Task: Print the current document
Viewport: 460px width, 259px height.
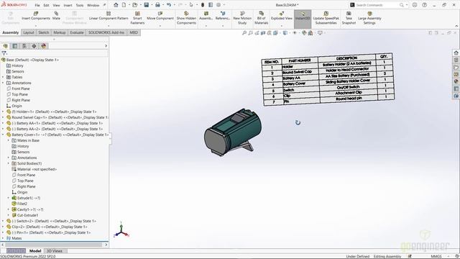Action: pos(157,5)
